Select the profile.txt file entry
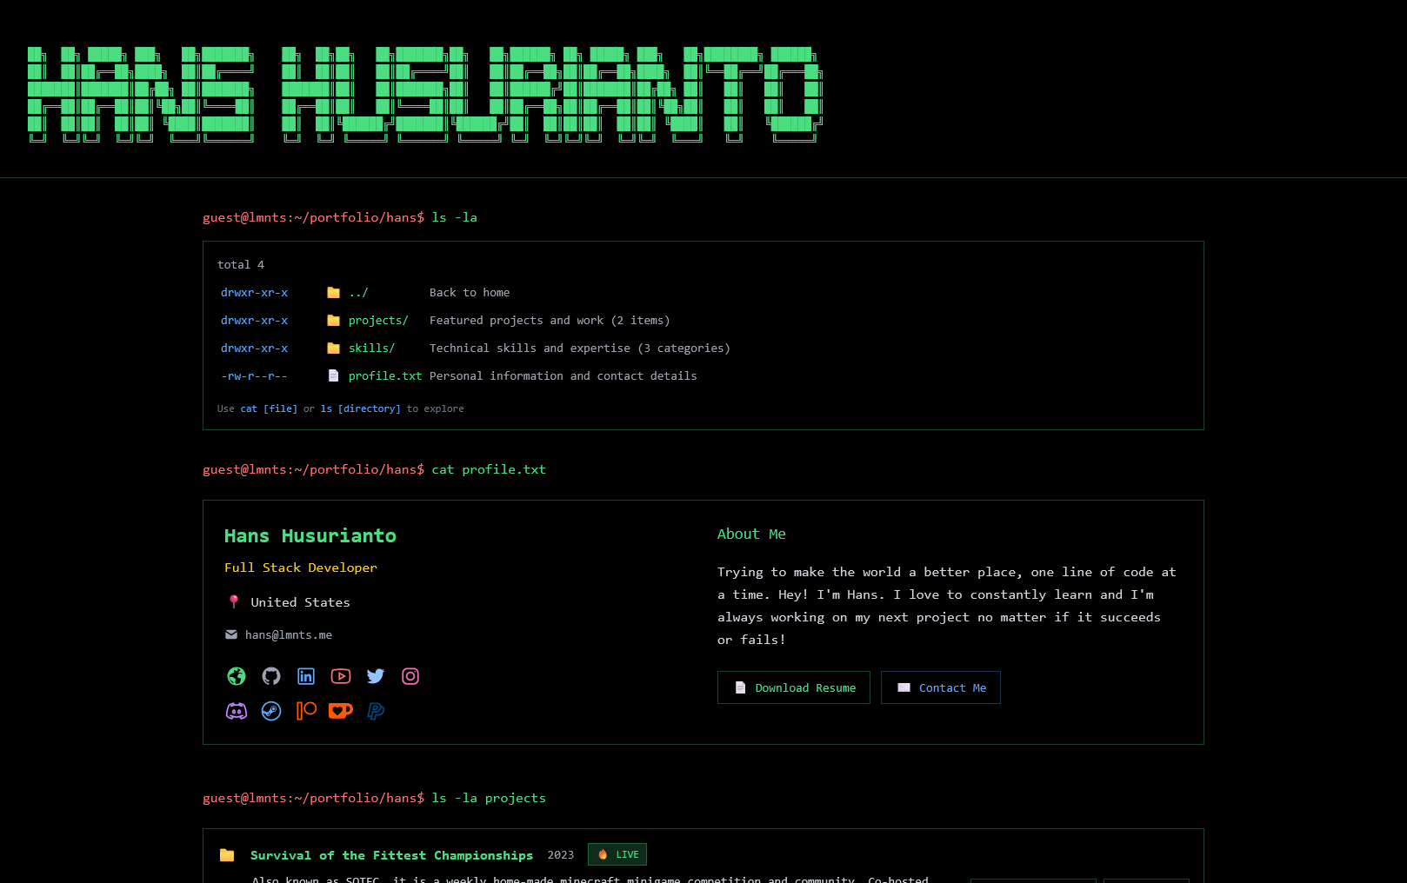 [384, 376]
